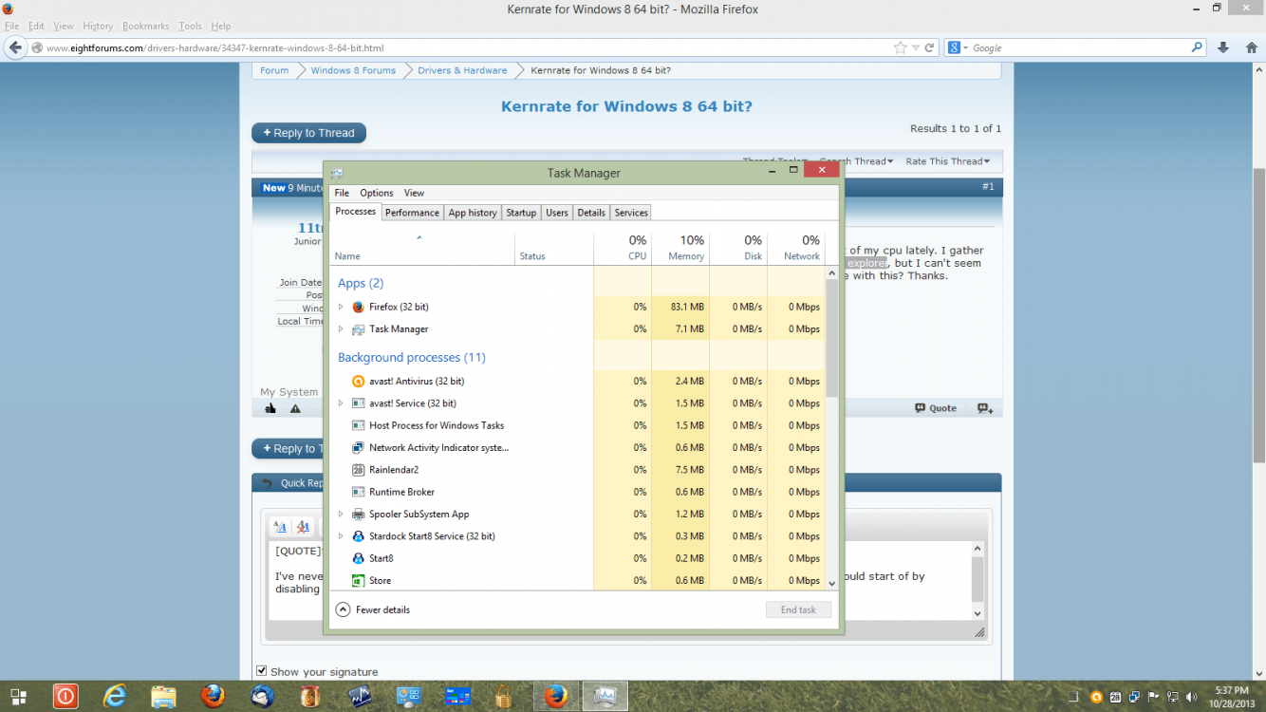Expand the avast! Service (32 bit) group
1266x712 pixels.
coord(341,403)
